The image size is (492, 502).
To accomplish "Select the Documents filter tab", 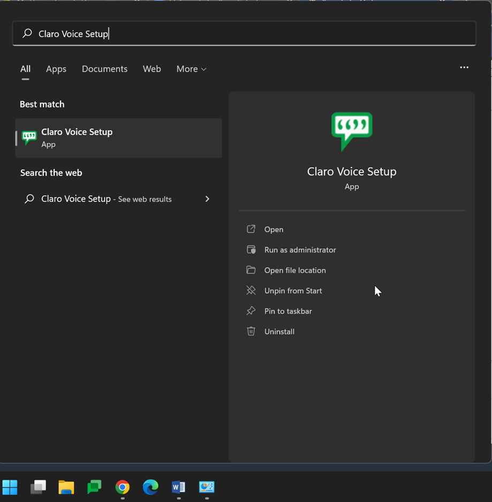I will click(104, 69).
